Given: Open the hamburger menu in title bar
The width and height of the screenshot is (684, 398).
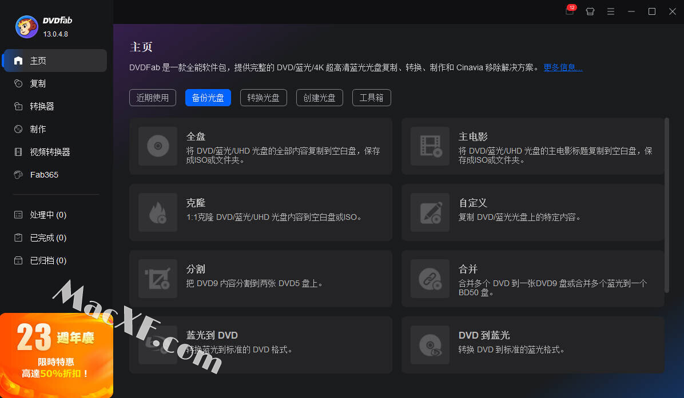Looking at the screenshot, I should pos(611,11).
